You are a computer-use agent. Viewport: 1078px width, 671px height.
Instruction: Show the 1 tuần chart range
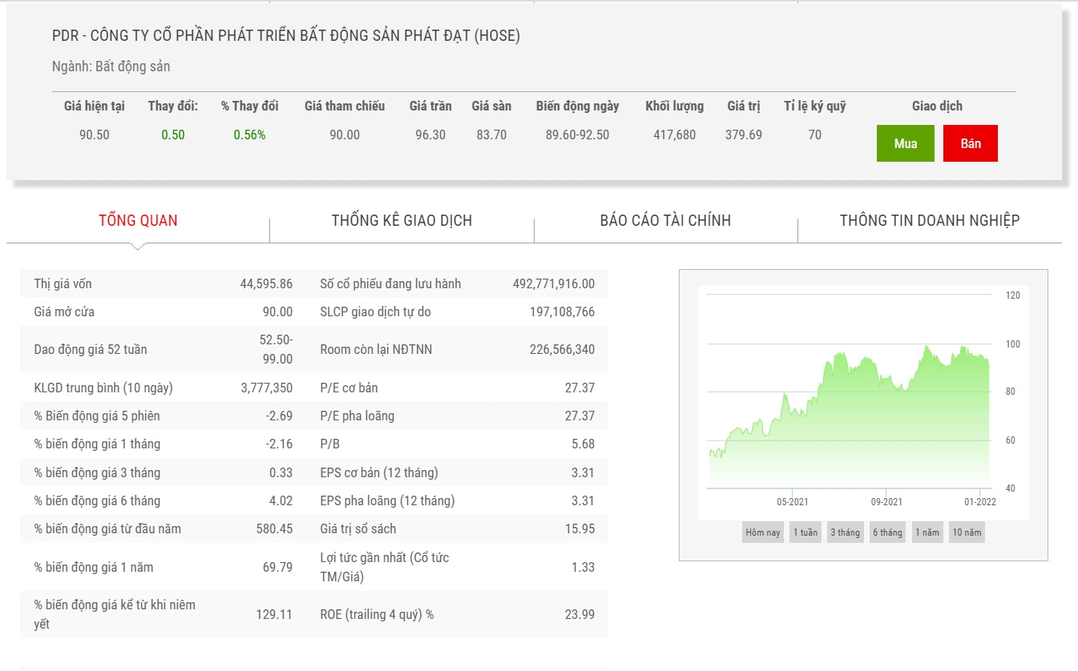pyautogui.click(x=805, y=532)
